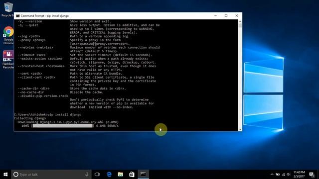Click the '--client-cert <path>' option text
The height and width of the screenshot is (179, 319).
pyautogui.click(x=36, y=78)
